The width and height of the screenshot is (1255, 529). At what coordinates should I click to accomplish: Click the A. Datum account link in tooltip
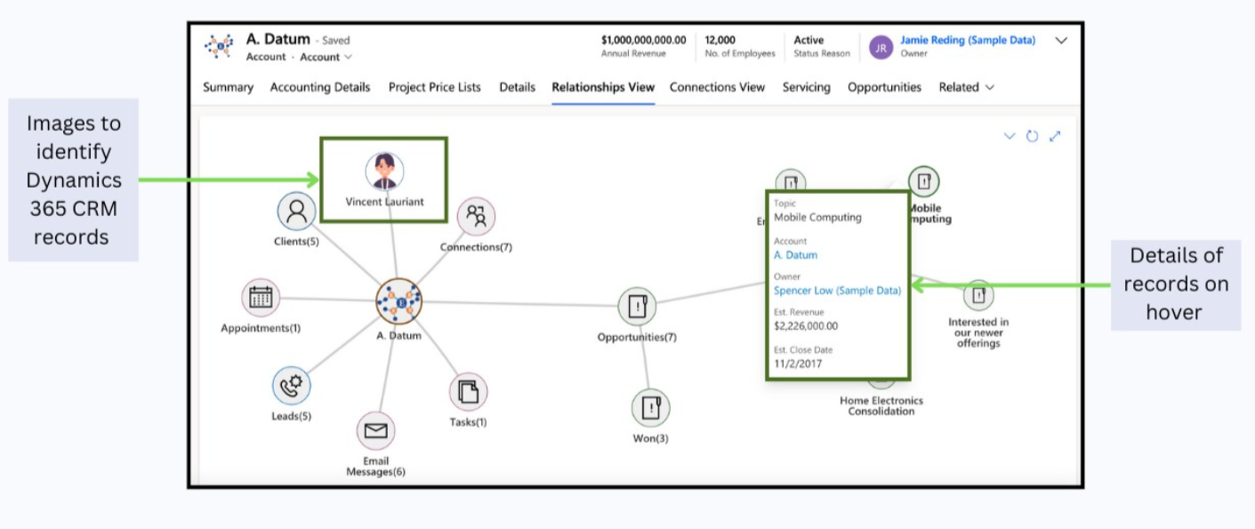[x=795, y=255]
